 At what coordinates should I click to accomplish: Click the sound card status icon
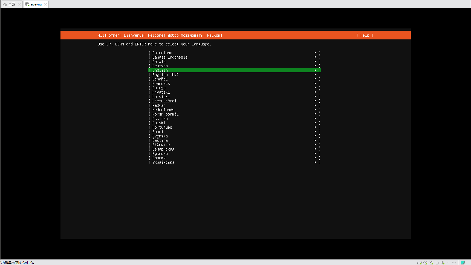tap(443, 263)
